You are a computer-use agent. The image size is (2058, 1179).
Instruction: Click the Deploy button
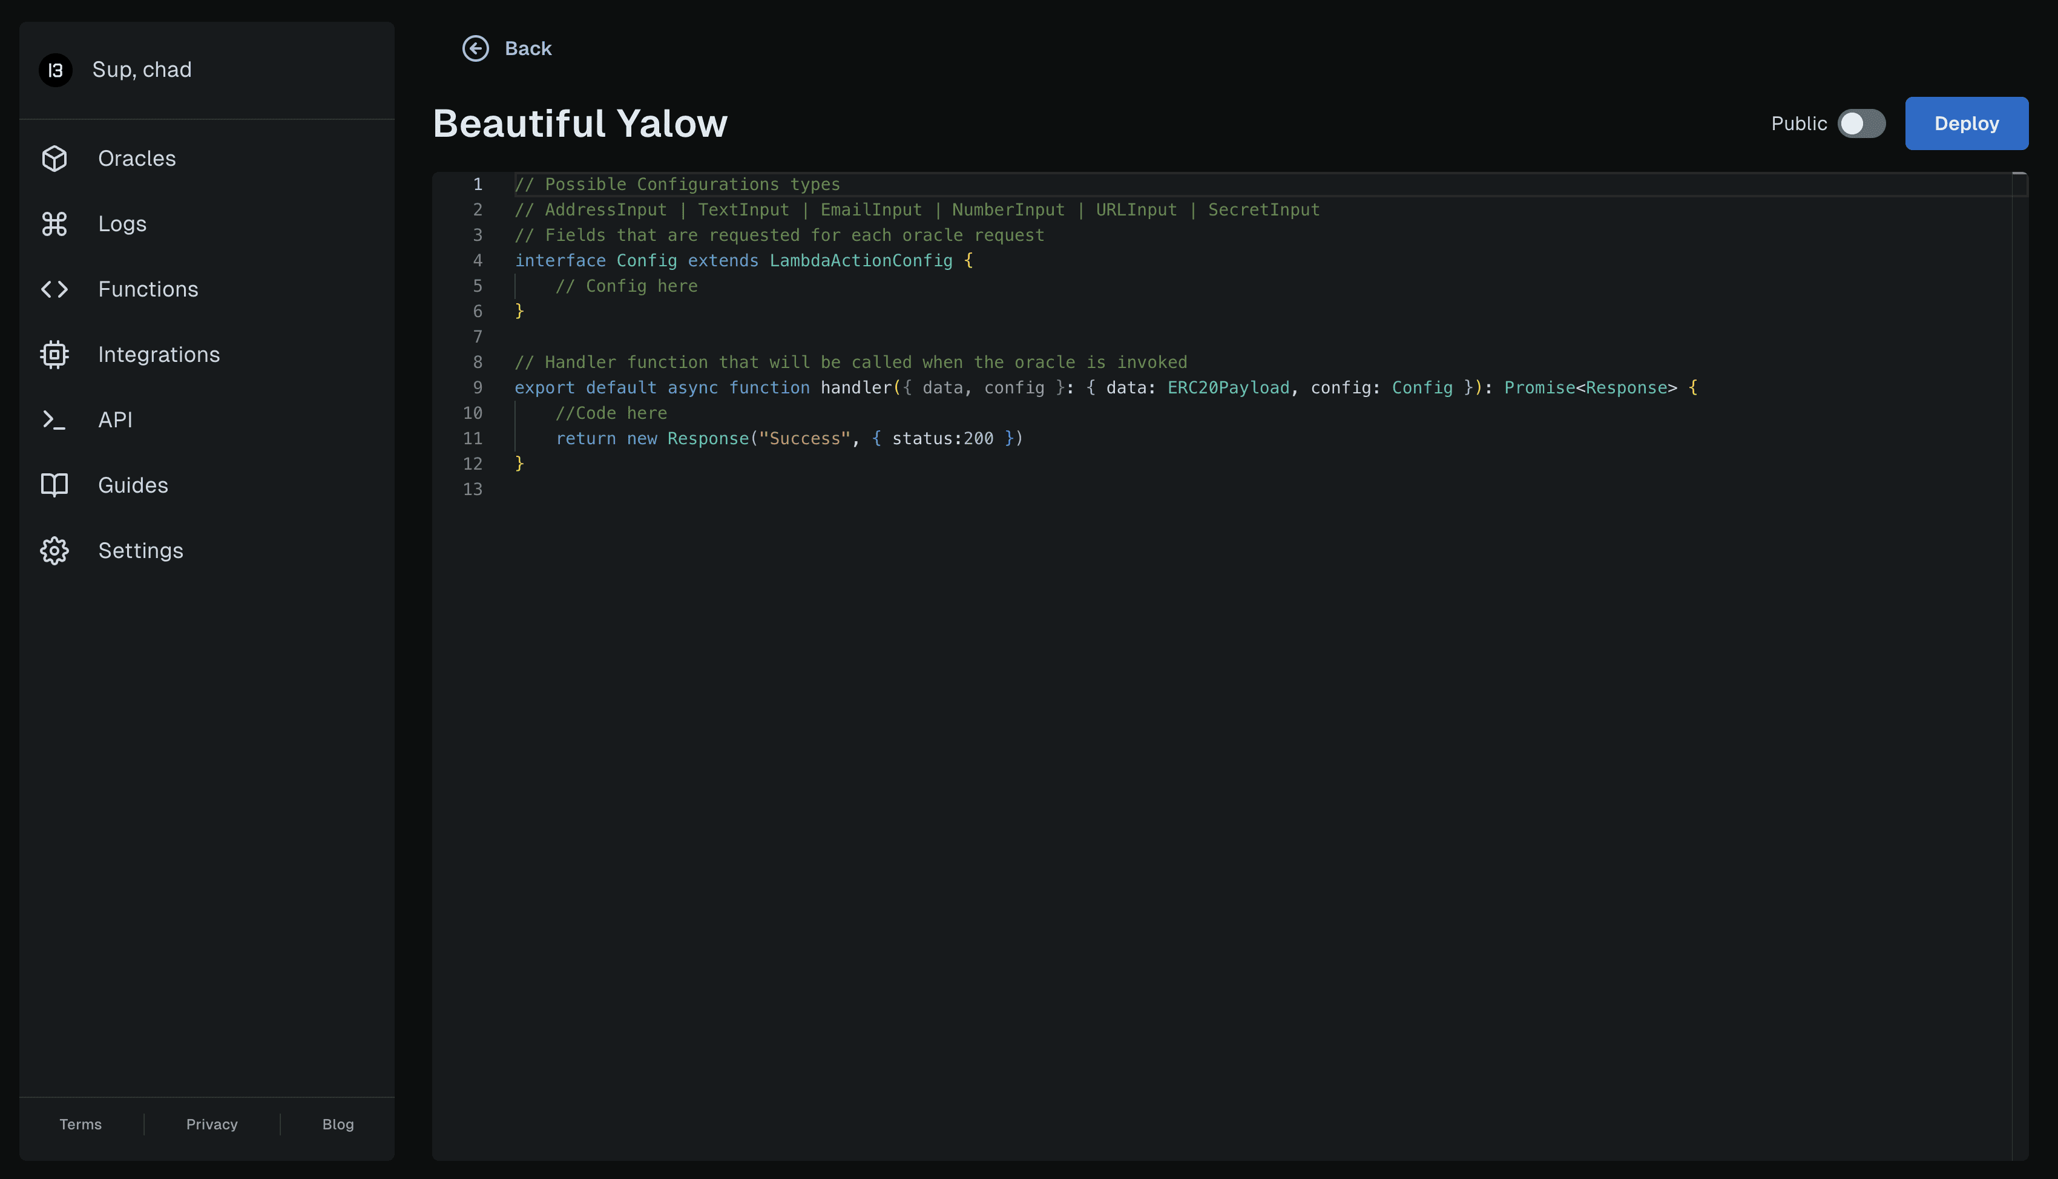1967,123
